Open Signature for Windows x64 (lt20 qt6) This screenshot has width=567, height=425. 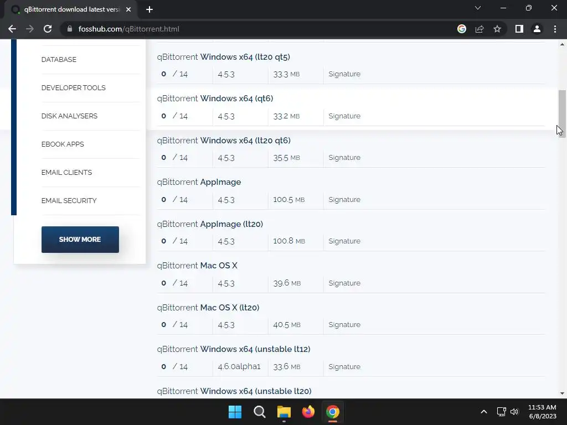(x=344, y=158)
